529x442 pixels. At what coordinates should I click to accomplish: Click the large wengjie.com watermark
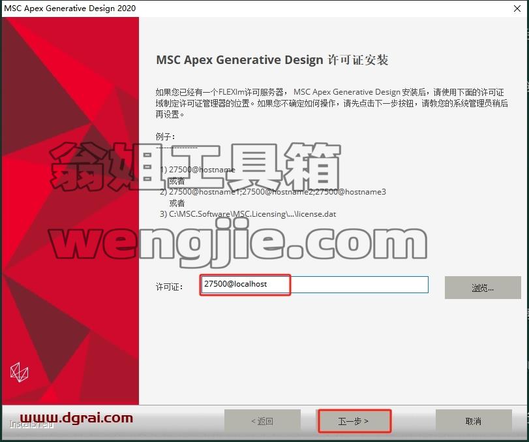tap(238, 242)
